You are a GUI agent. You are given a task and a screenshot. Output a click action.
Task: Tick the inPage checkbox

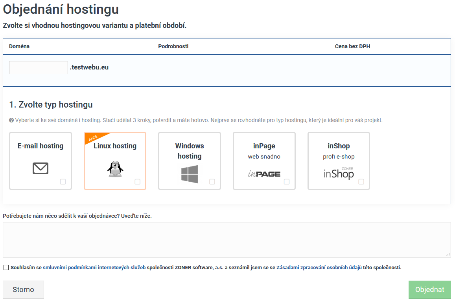click(x=287, y=182)
